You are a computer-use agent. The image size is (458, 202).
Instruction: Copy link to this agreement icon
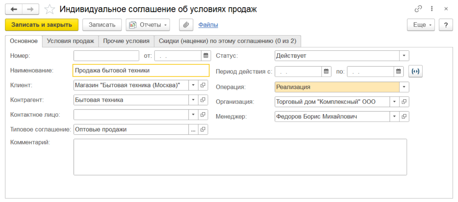[418, 9]
